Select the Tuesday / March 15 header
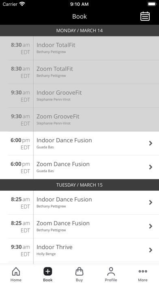The height and width of the screenshot is (283, 159). pos(79,185)
